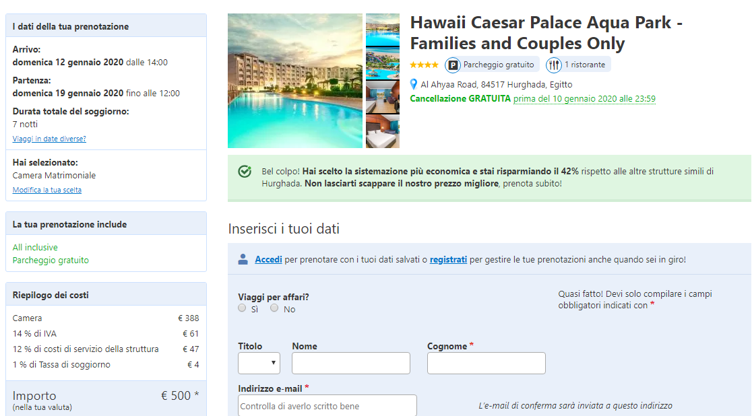Click the Cognome input field
752x416 pixels.
coord(487,363)
